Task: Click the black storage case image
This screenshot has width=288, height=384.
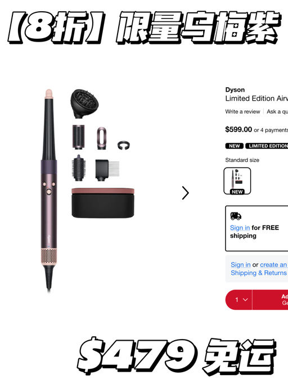Action: [103, 203]
